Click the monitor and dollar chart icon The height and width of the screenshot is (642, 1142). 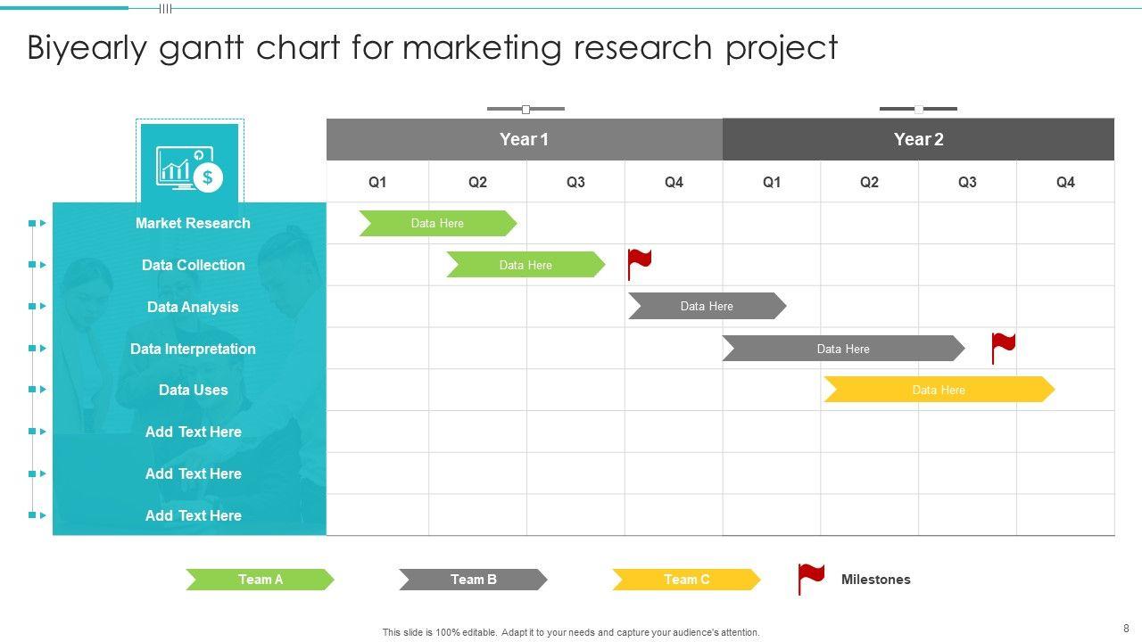(x=189, y=168)
